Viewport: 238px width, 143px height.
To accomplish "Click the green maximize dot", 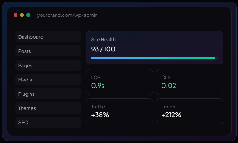I will [28, 15].
